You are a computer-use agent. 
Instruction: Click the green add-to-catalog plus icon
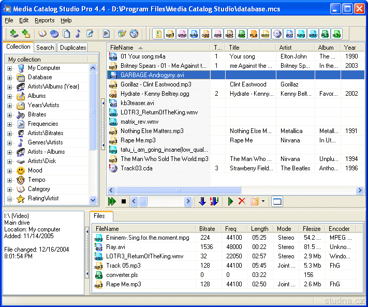click(x=13, y=34)
